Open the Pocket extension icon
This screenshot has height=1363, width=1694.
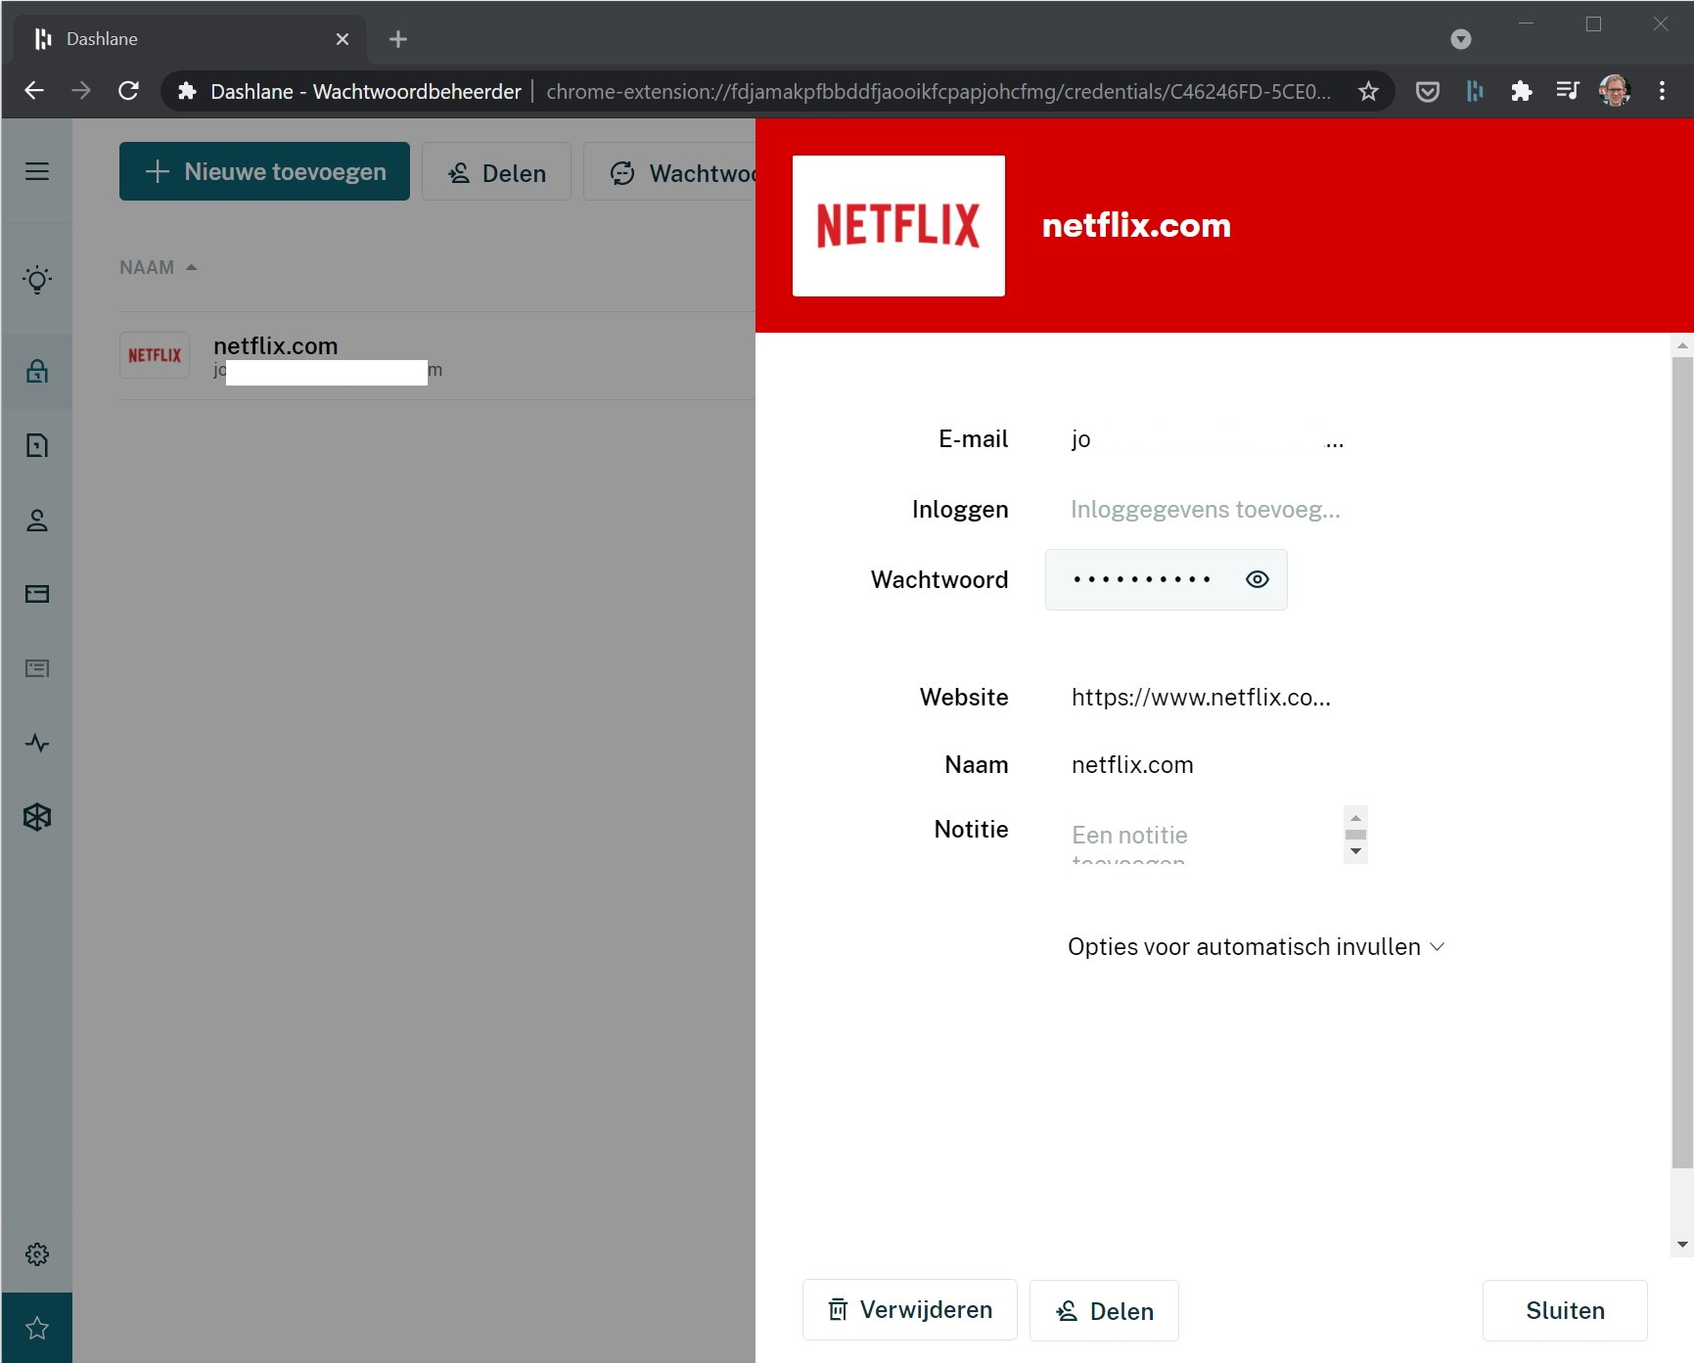[1428, 91]
